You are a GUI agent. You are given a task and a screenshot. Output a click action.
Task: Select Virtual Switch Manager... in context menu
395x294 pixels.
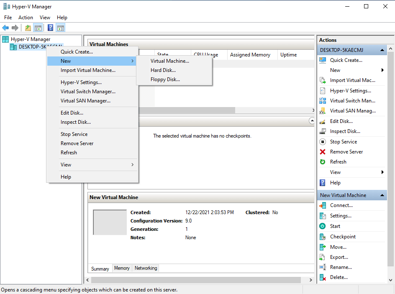pyautogui.click(x=92, y=92)
